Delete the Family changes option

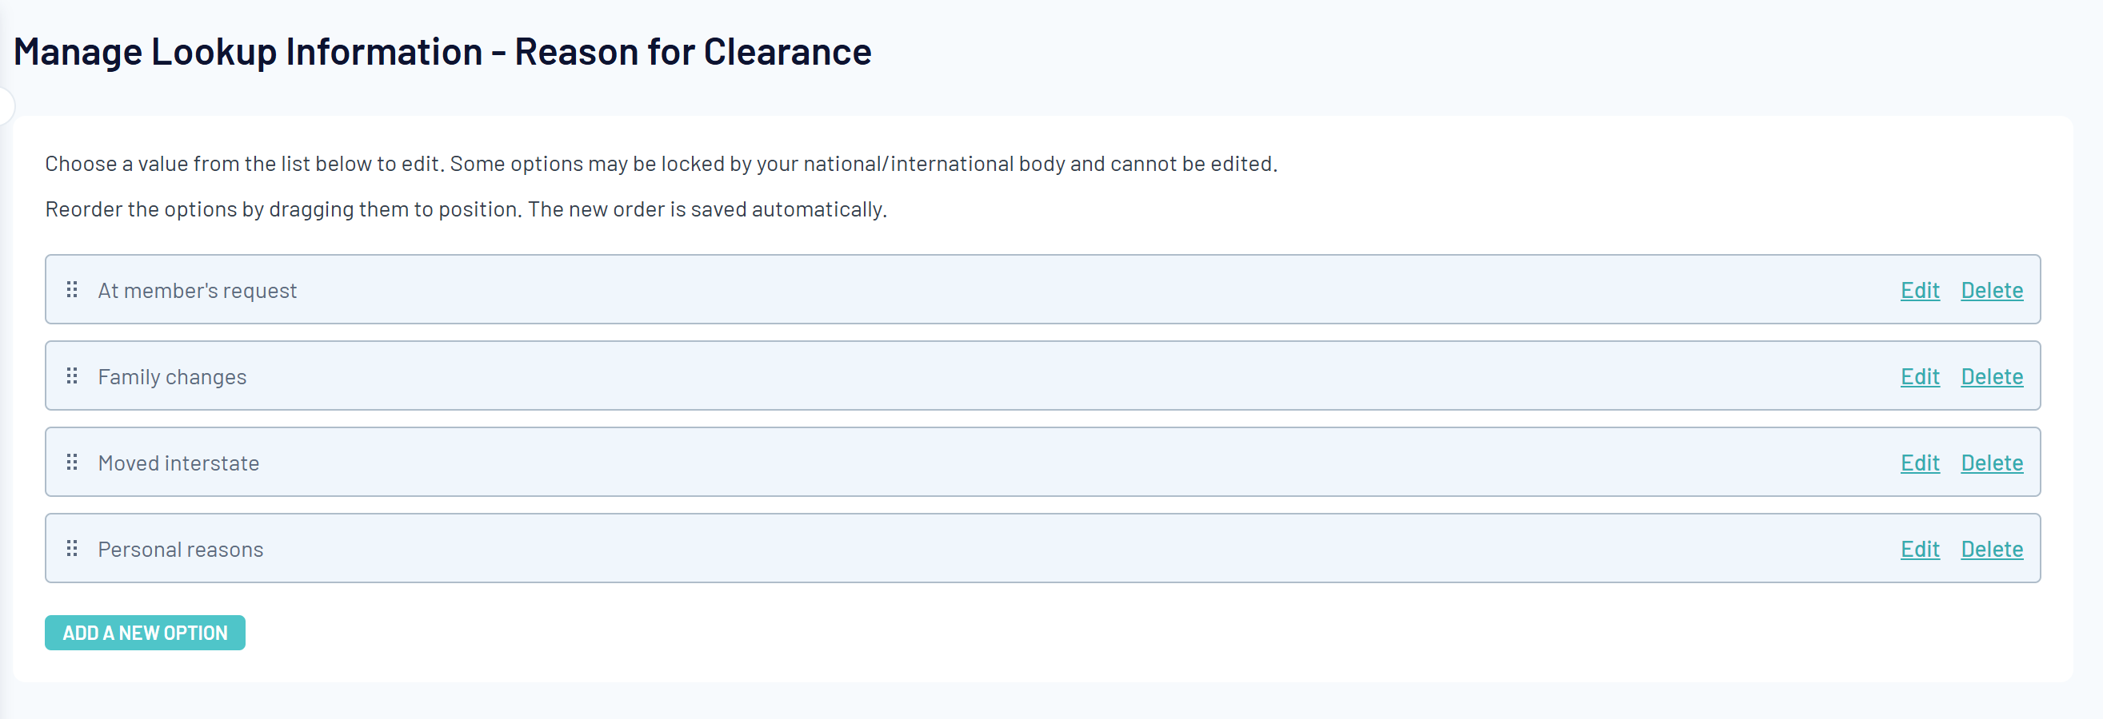(x=1991, y=376)
